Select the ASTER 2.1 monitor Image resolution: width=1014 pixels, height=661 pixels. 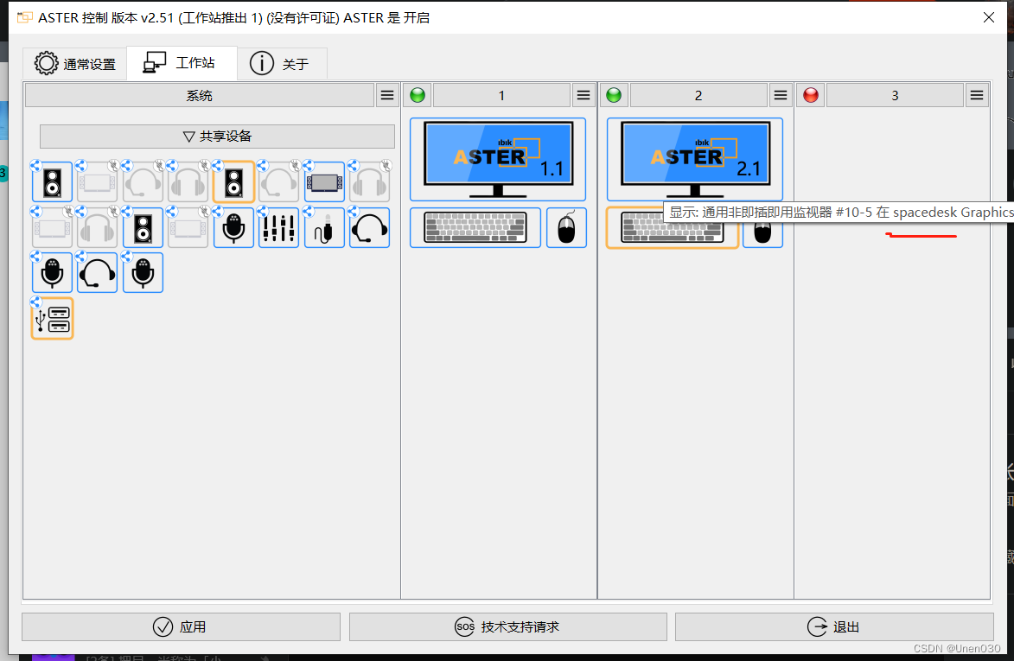[694, 160]
